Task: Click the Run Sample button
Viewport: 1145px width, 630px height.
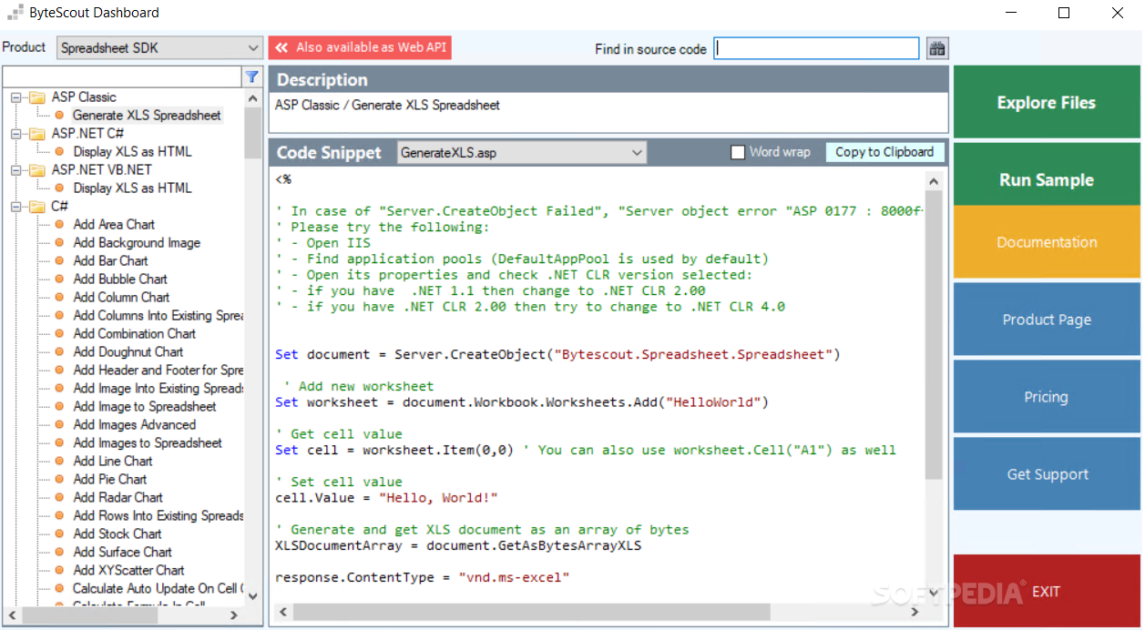Action: (1047, 176)
